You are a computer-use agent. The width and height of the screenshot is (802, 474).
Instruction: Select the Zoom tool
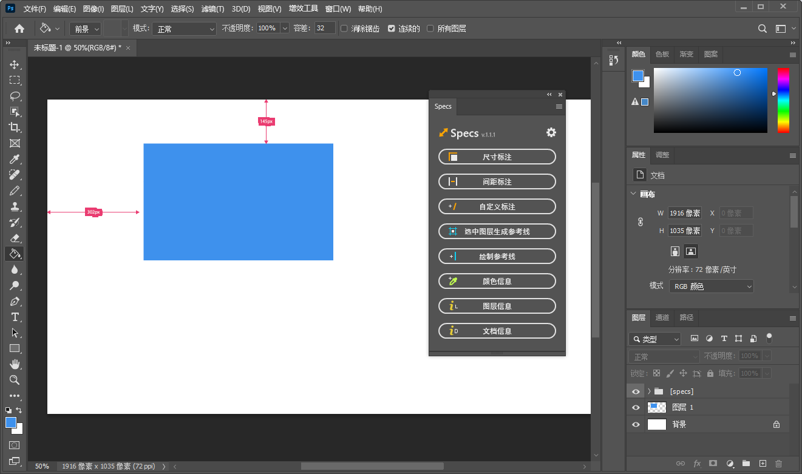[15, 380]
